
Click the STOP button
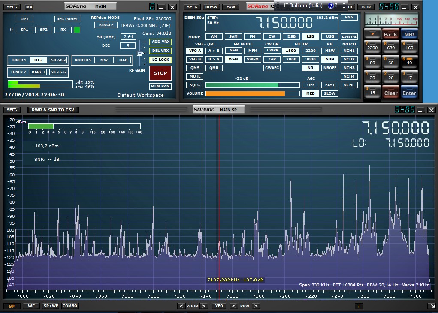click(160, 73)
